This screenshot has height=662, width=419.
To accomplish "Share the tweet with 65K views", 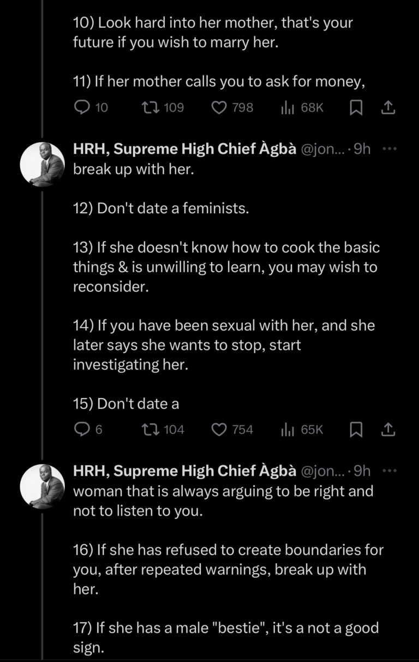I will coord(387,430).
